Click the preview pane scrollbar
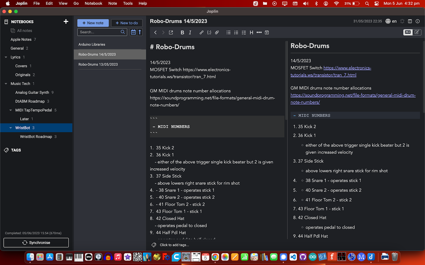 [x=423, y=77]
